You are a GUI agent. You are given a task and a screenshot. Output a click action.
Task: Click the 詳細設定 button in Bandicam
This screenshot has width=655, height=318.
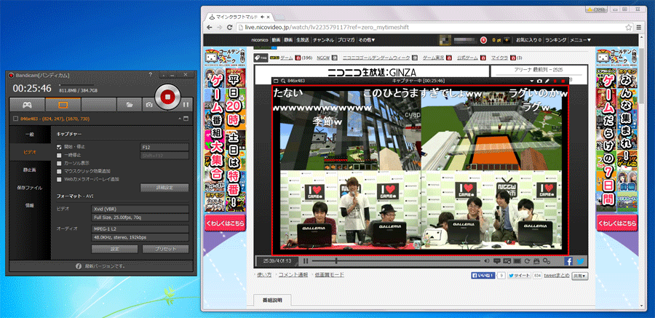click(x=164, y=188)
